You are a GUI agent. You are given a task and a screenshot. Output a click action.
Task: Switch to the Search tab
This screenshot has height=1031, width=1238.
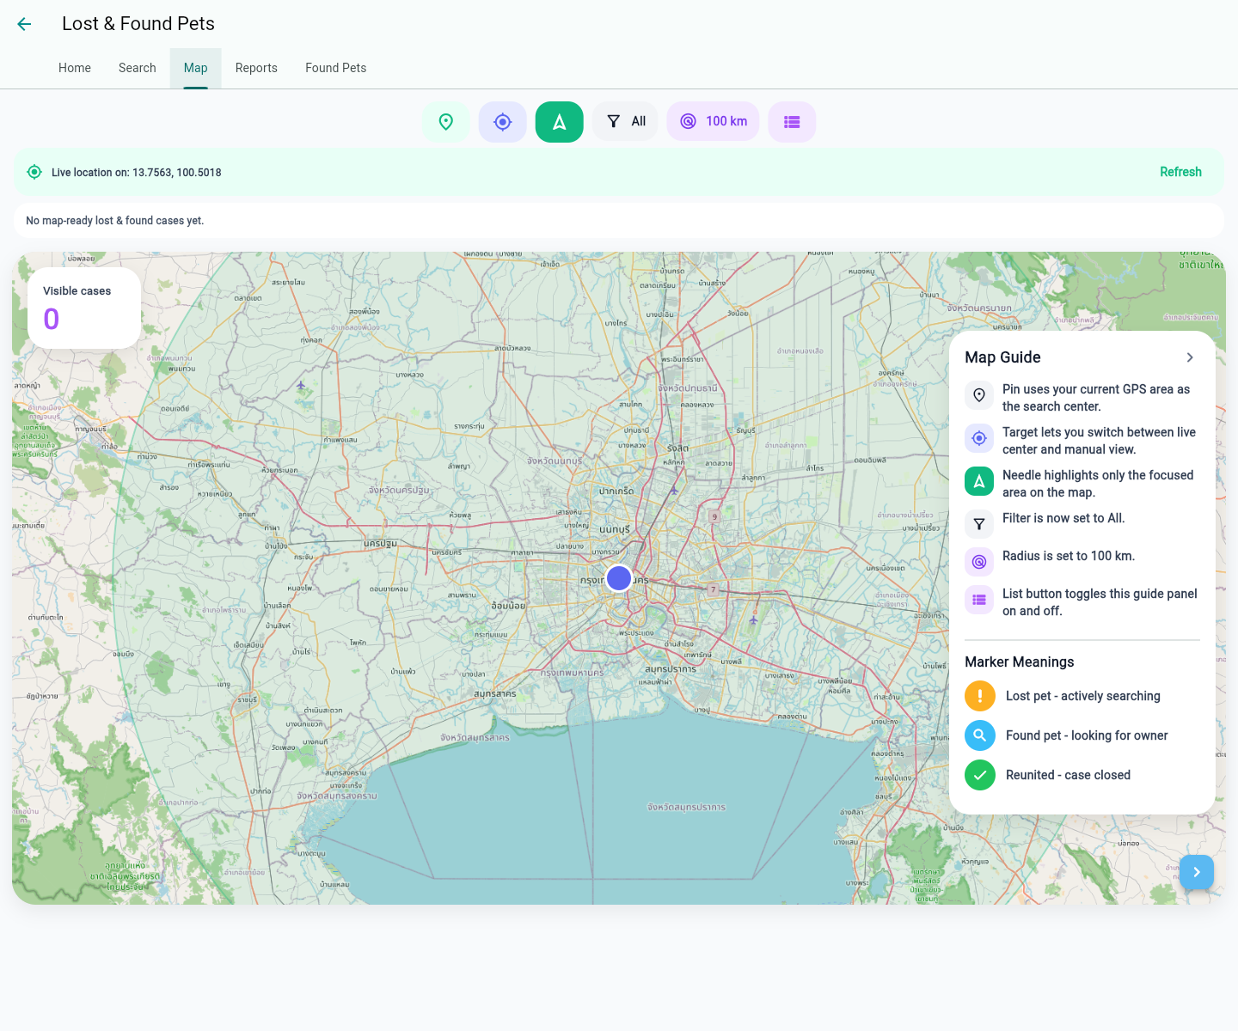[x=138, y=68]
